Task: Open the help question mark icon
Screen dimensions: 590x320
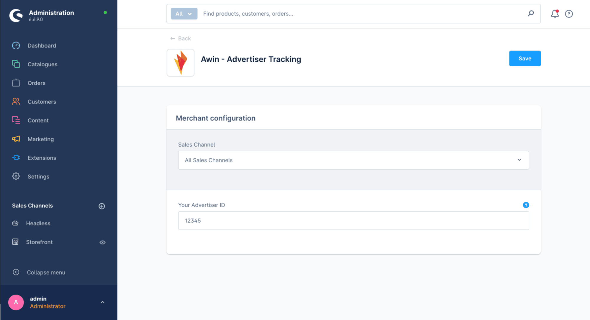Action: click(x=569, y=14)
